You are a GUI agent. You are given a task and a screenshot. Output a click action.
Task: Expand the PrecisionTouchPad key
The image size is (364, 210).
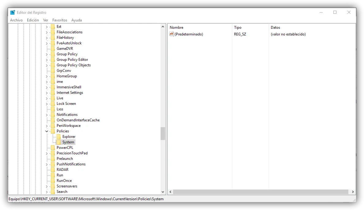pos(47,153)
